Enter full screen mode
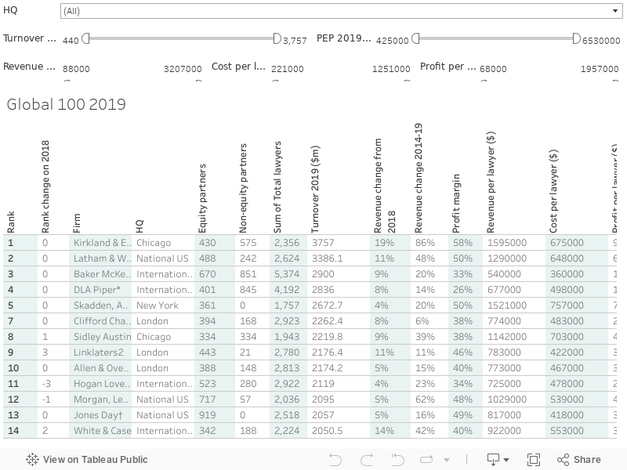 pos(534,460)
